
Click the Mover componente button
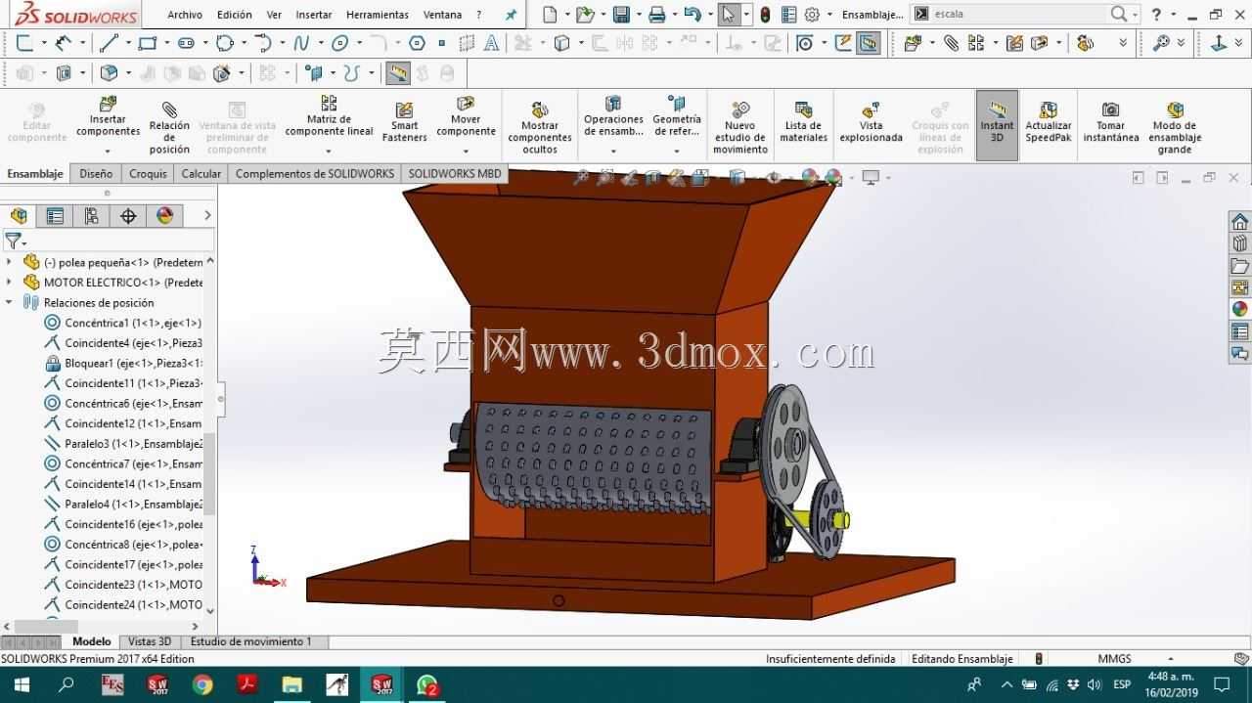coord(466,117)
